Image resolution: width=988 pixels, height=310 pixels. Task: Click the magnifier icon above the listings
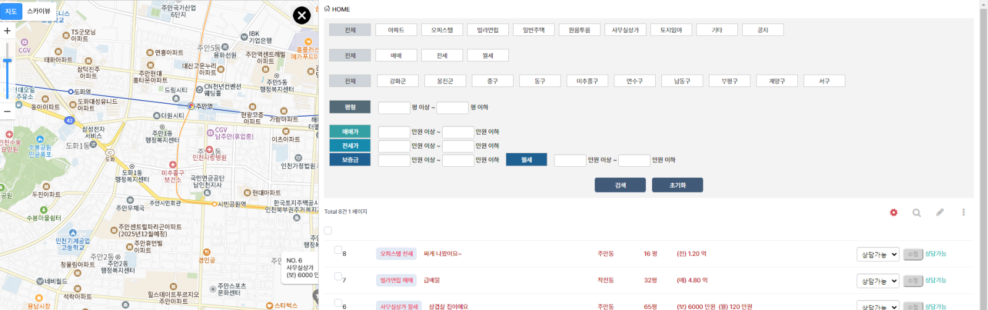pos(916,212)
